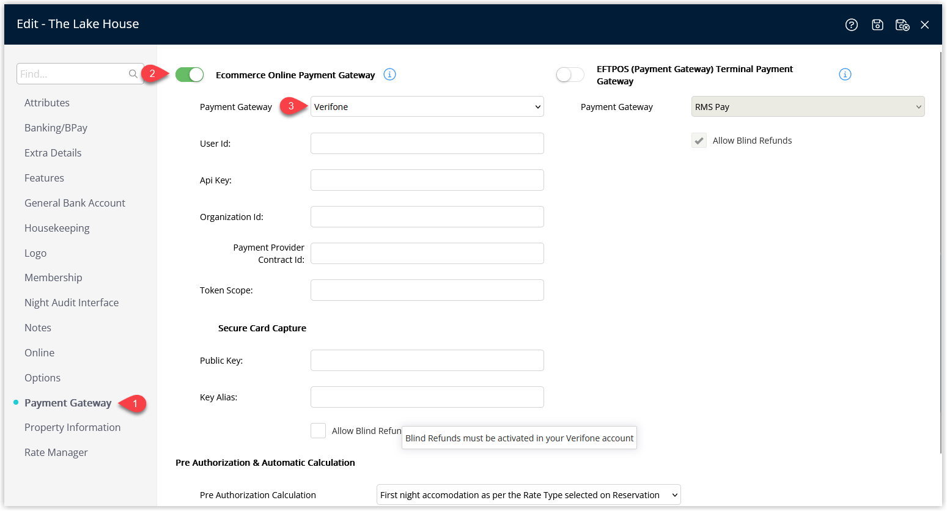Open the Notes section

[x=38, y=328]
